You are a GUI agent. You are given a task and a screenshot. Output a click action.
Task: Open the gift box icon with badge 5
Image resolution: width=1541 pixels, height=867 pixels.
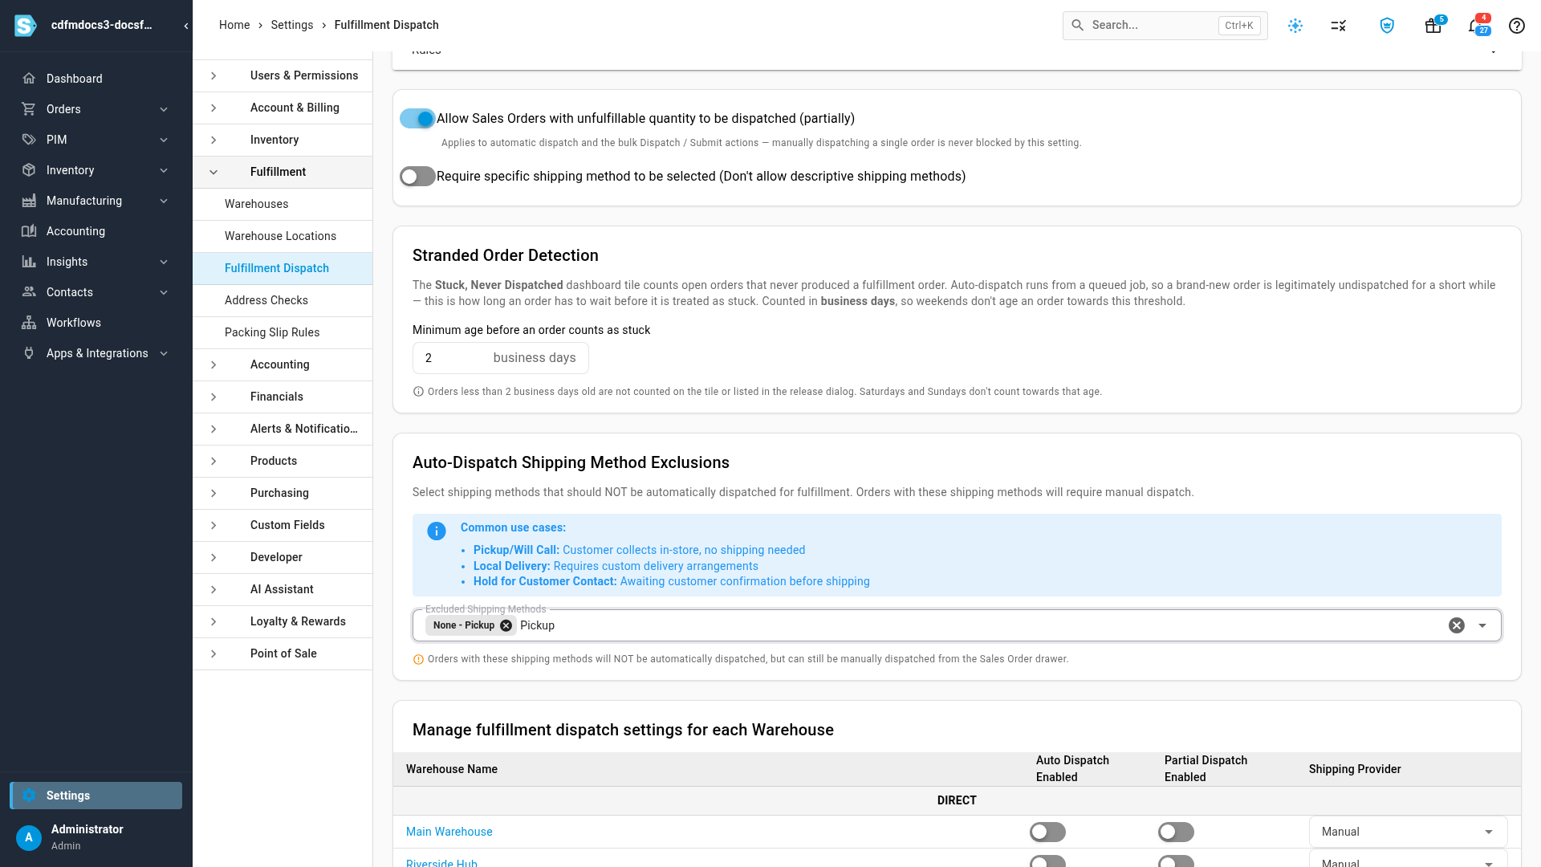1433,26
